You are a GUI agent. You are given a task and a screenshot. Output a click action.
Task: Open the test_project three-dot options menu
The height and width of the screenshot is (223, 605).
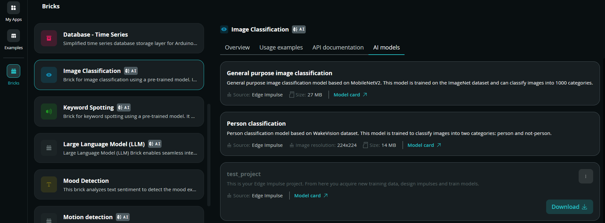tap(586, 176)
